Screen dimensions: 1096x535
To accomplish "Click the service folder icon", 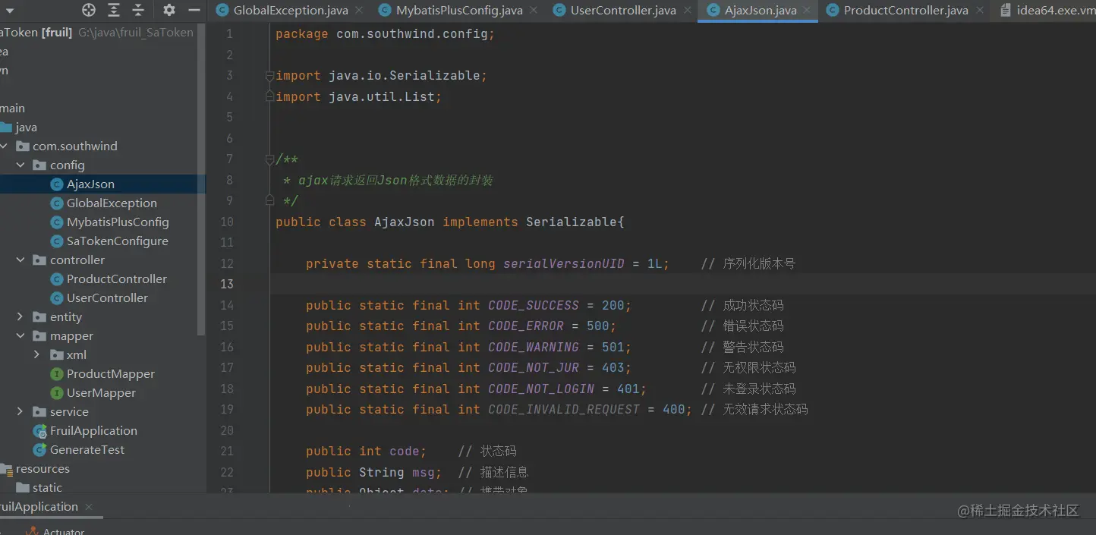I will 39,412.
